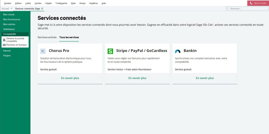Open the Listes menu

pos(28,3)
